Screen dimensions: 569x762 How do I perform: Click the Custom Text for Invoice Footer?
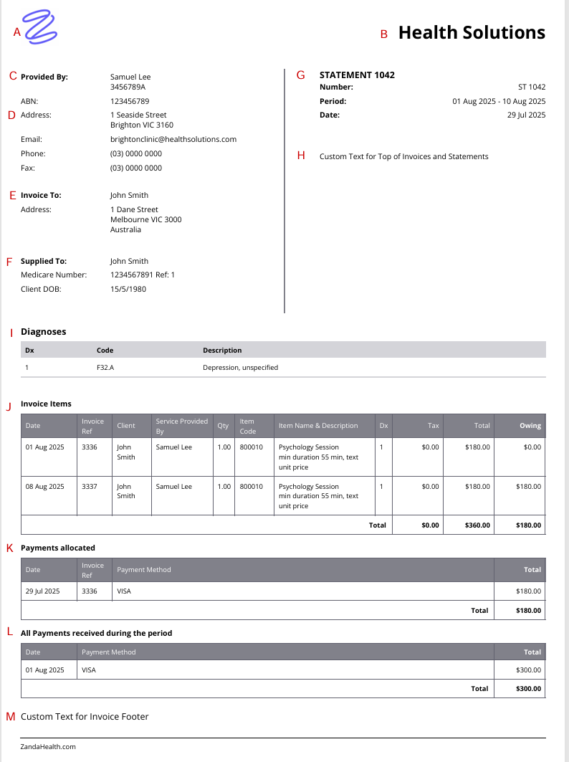pyautogui.click(x=85, y=717)
